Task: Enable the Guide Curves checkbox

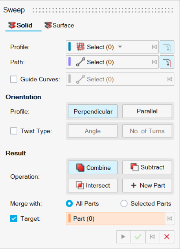Action: point(14,79)
